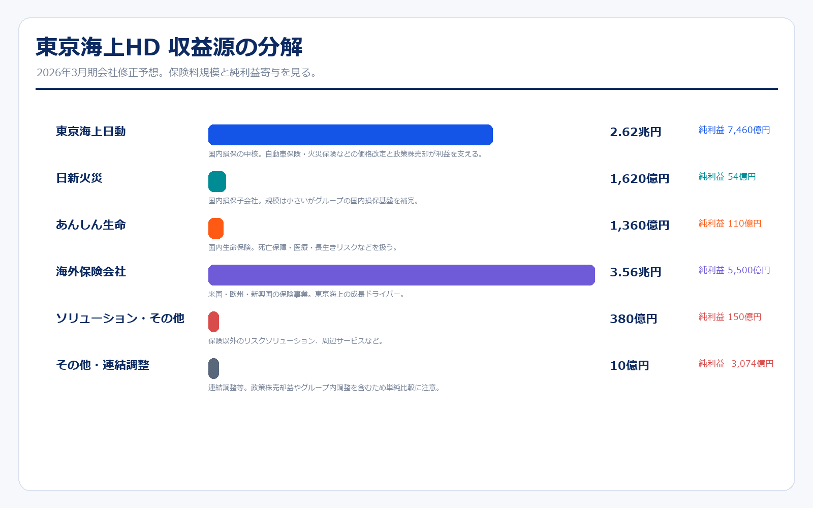Screen dimensions: 813x508
Task: Click the purple 海外保険会社 bar
Action: [401, 275]
